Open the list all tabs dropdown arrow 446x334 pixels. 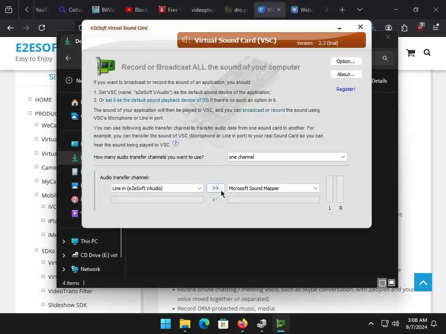point(359,10)
